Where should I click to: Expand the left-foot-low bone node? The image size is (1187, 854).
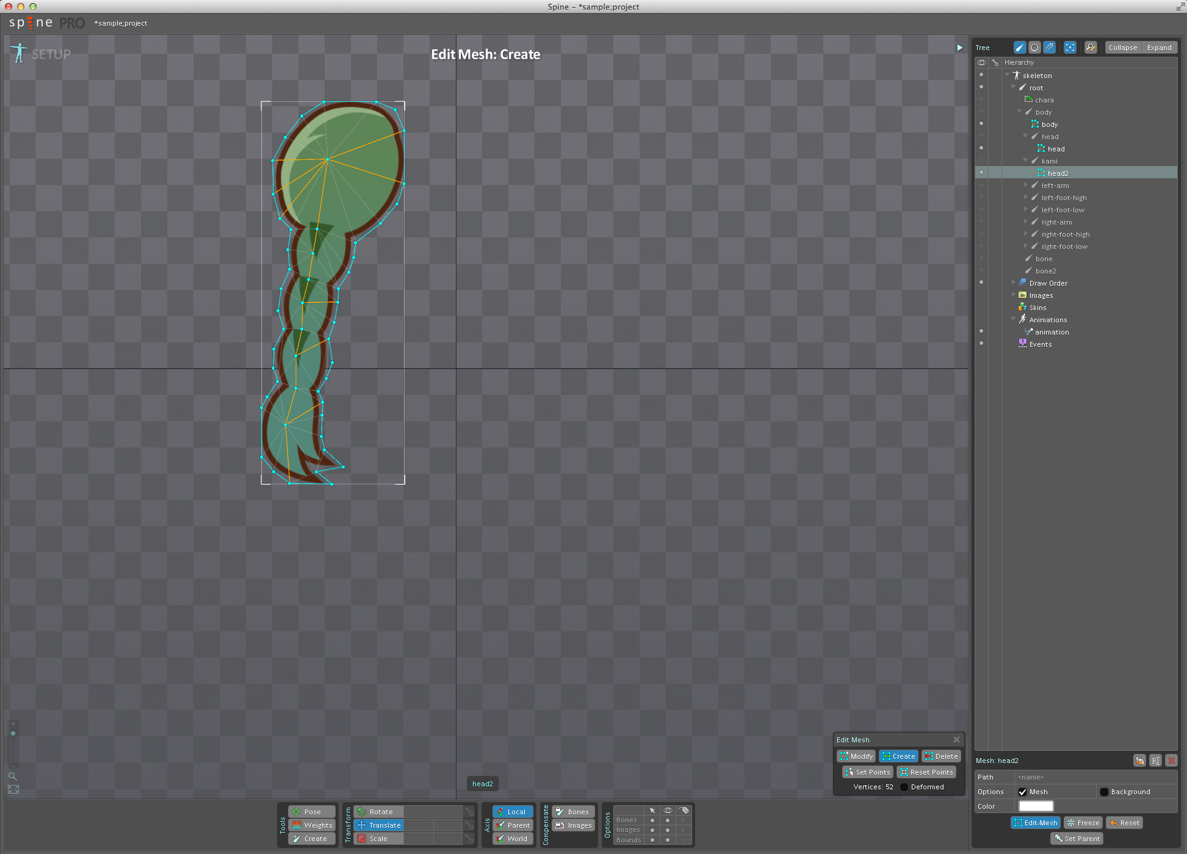pyautogui.click(x=1025, y=209)
